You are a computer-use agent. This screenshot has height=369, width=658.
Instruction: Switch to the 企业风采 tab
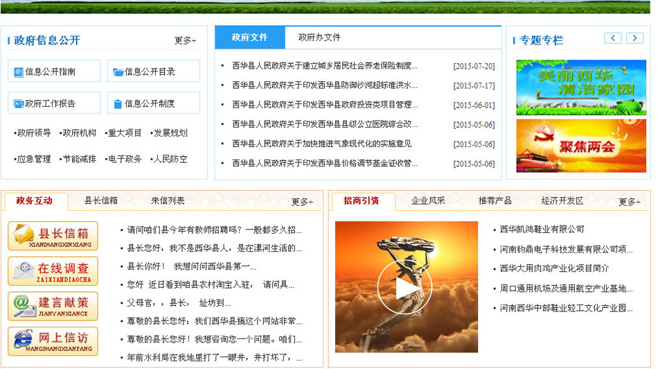click(428, 201)
